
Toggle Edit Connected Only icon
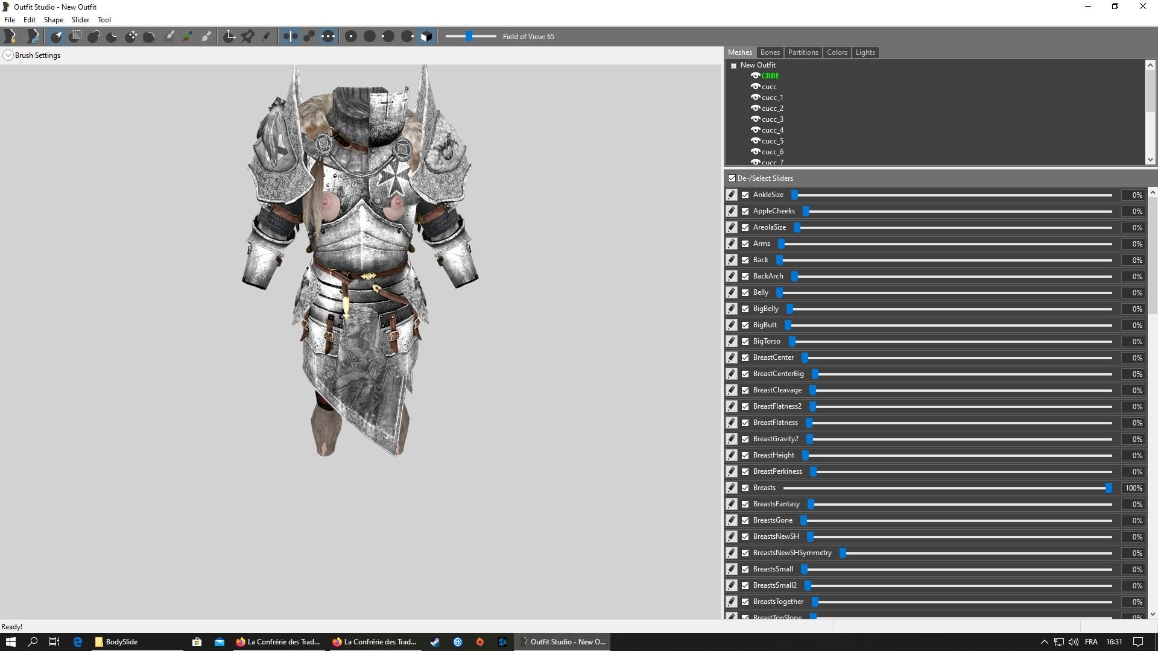point(309,37)
